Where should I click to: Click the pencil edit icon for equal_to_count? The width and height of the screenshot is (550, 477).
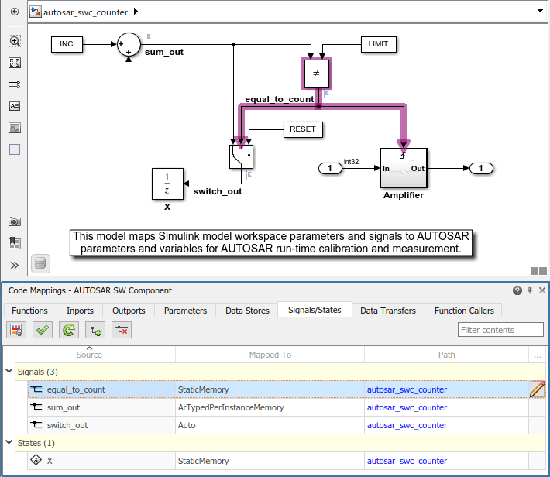point(538,389)
